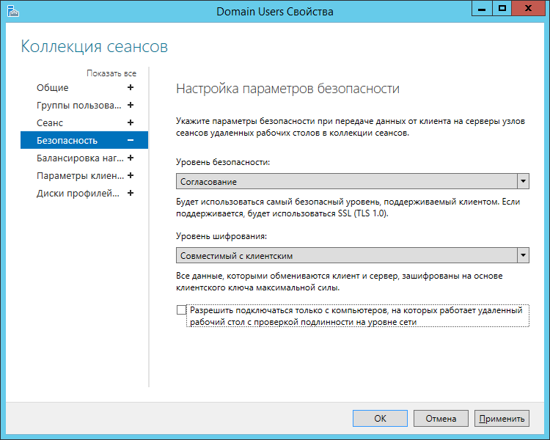
Task: Click the window system icon in the title bar
Action: pyautogui.click(x=13, y=11)
